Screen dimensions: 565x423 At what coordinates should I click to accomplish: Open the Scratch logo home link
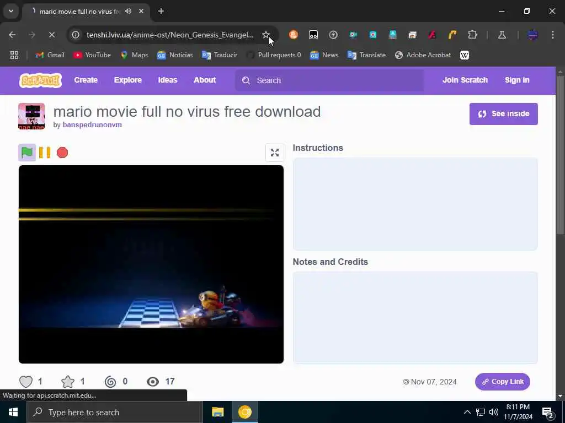click(x=40, y=80)
